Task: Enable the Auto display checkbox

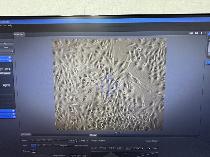Action: point(92,148)
